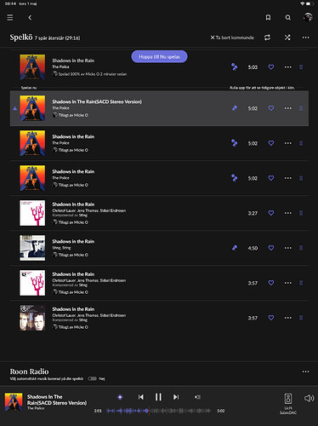
Task: Open the search magnifier
Action: (287, 18)
